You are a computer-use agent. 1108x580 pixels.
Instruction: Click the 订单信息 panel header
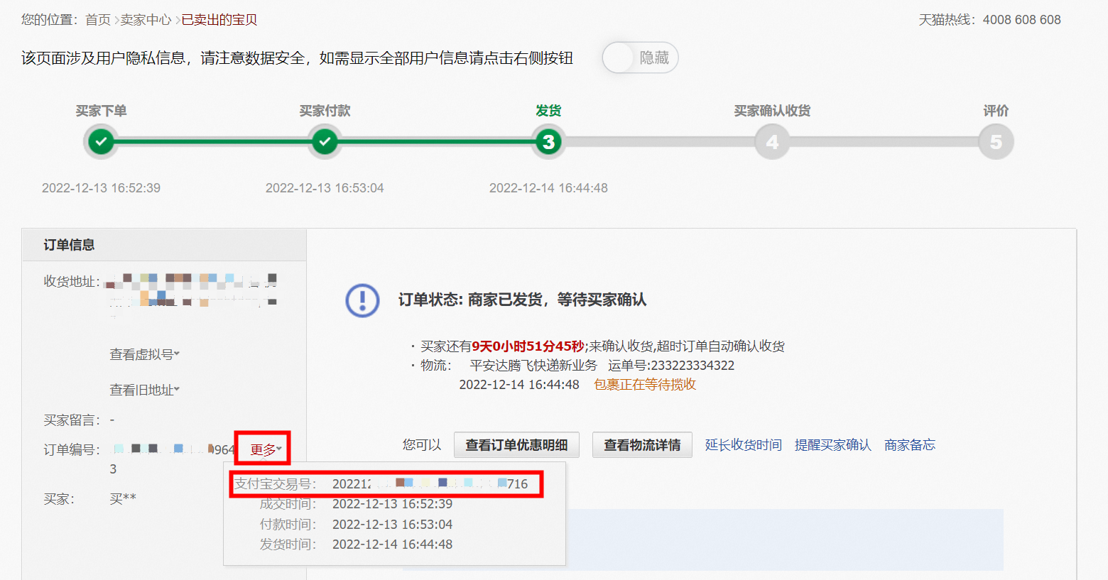tap(164, 245)
